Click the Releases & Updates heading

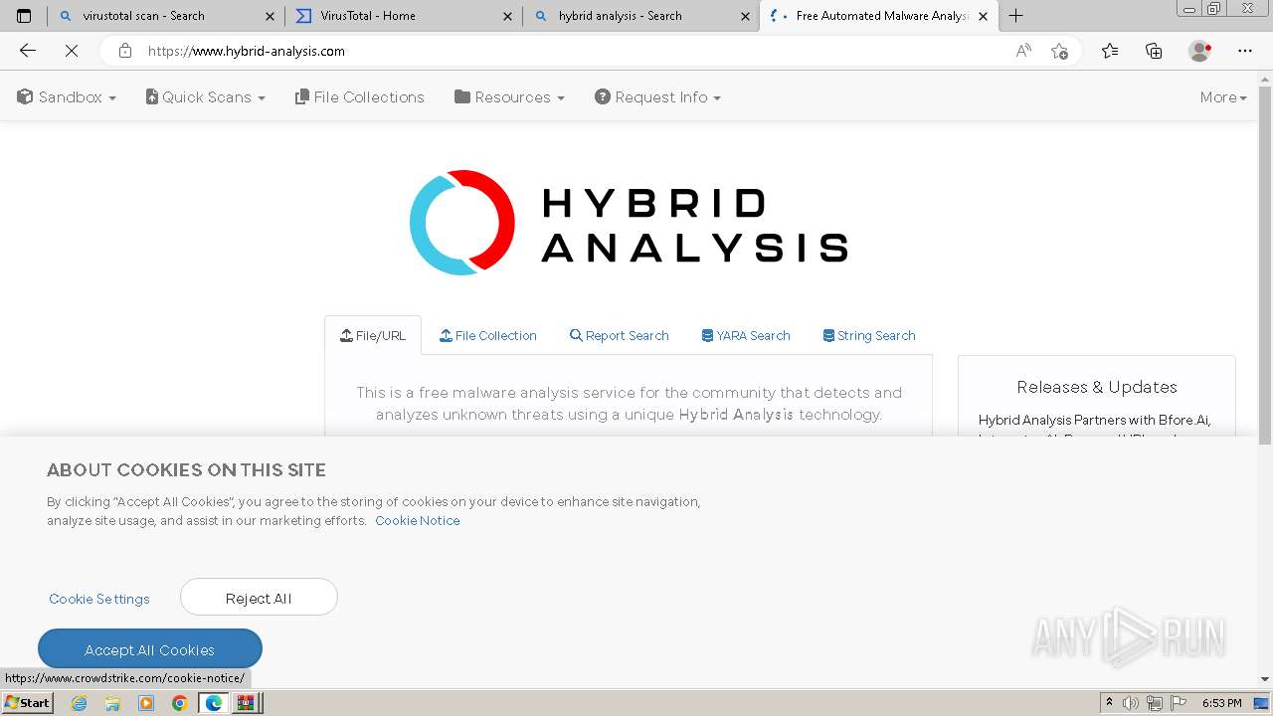click(1097, 387)
